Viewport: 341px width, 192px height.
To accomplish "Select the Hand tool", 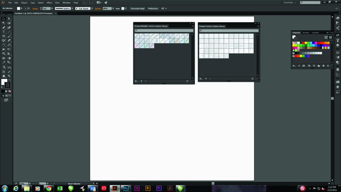I will pyautogui.click(x=4, y=76).
